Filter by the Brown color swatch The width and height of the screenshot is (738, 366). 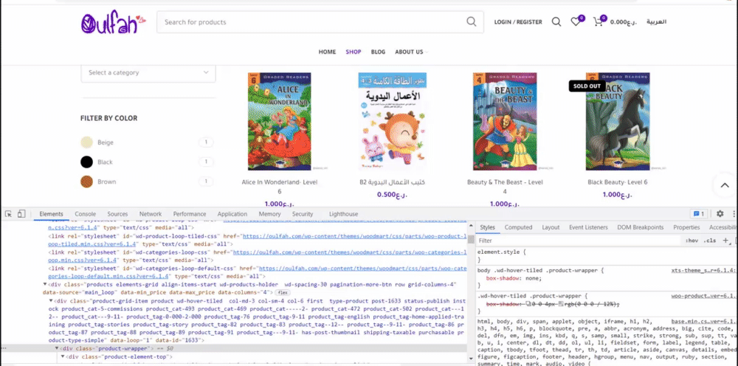(x=86, y=182)
